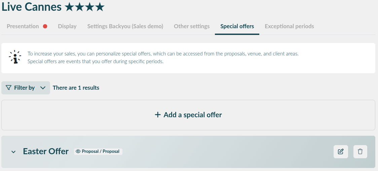378x171 pixels.
Task: Open the Exceptional periods tab
Action: [x=289, y=26]
